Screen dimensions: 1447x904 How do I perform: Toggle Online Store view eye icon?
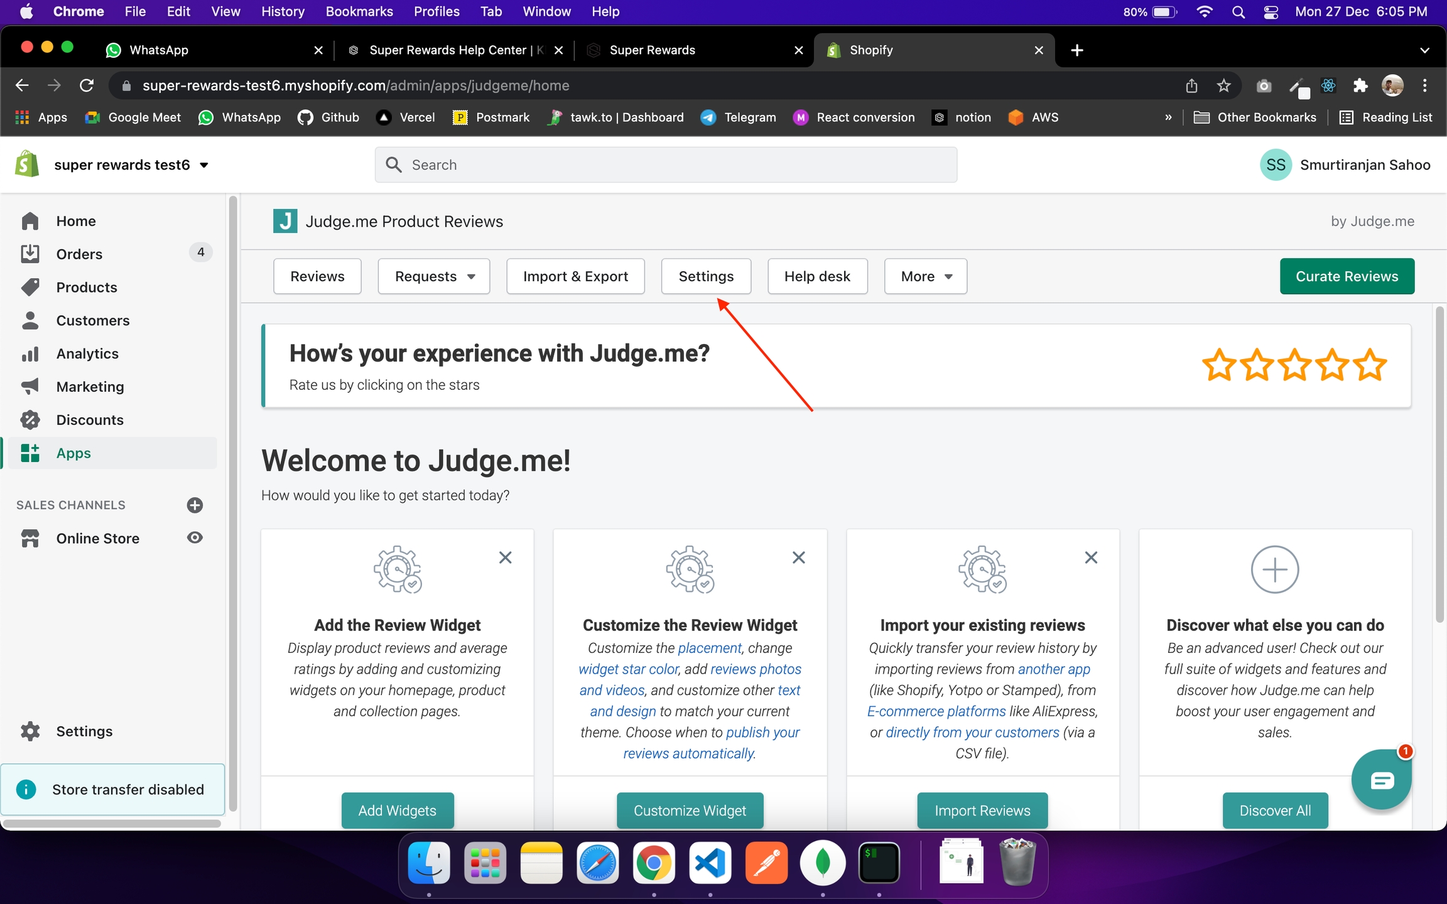tap(195, 537)
